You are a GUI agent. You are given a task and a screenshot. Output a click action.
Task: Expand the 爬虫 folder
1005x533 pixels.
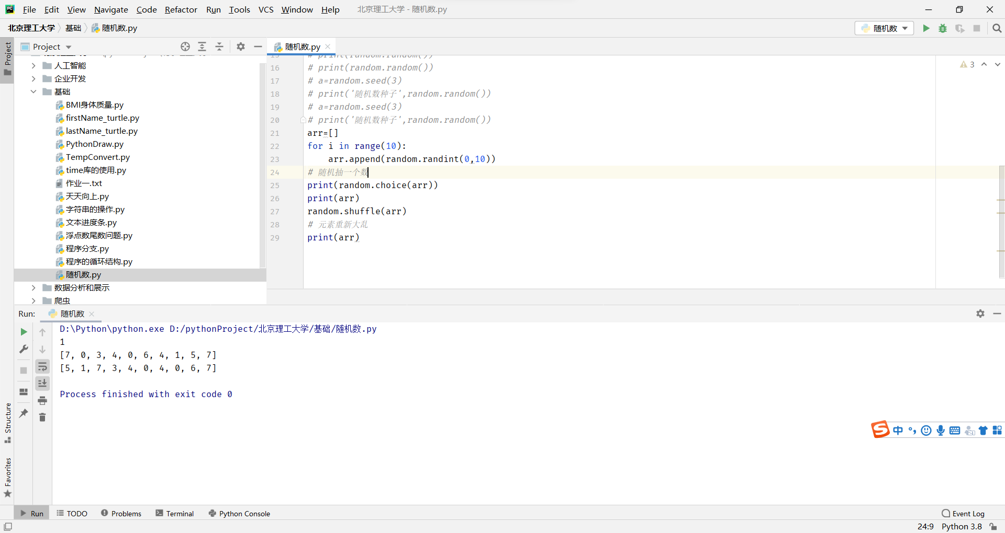click(33, 300)
